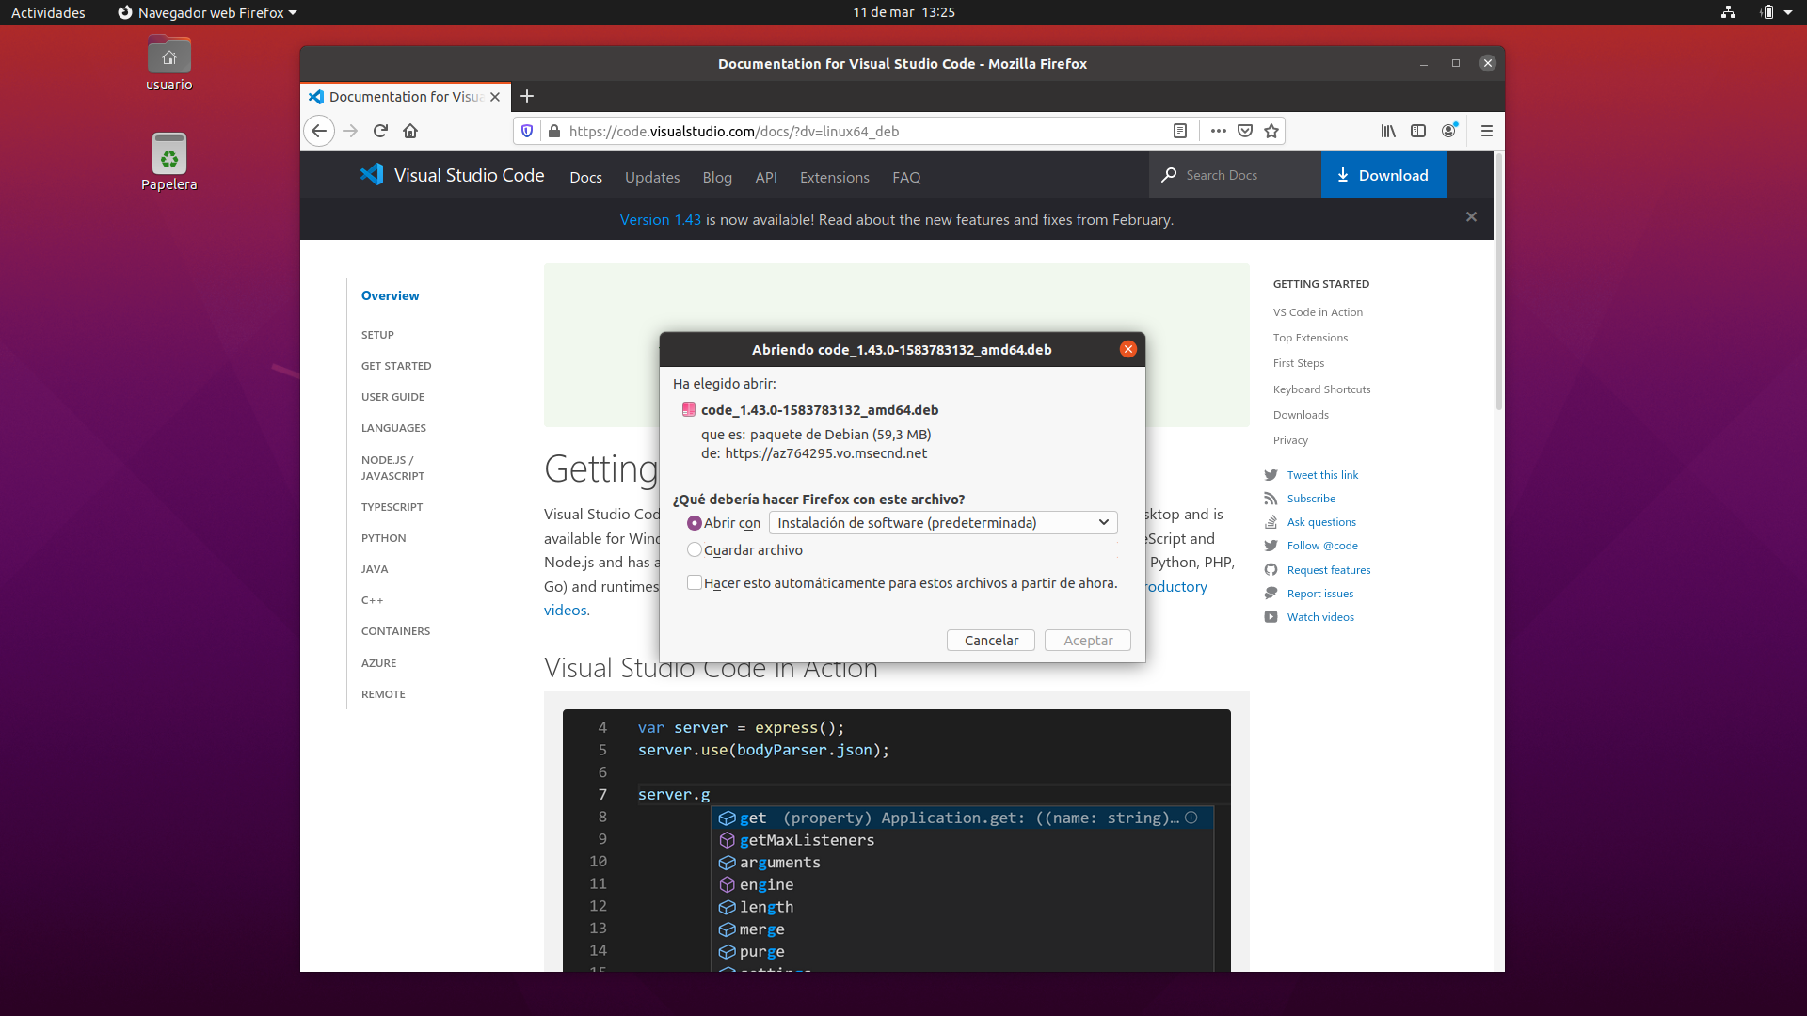Open the GET STARTED sidebar section
Image resolution: width=1807 pixels, height=1016 pixels.
click(x=396, y=366)
